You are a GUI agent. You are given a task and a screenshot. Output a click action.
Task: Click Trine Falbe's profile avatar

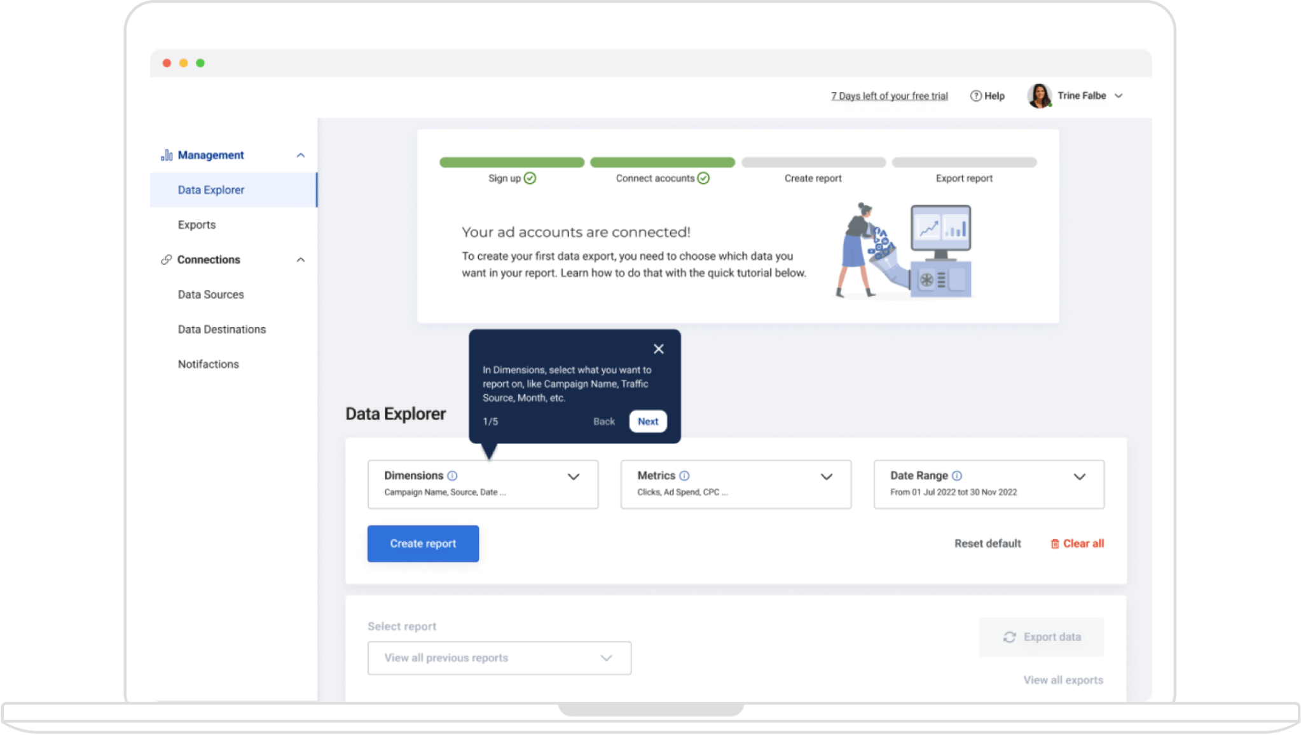pos(1039,96)
